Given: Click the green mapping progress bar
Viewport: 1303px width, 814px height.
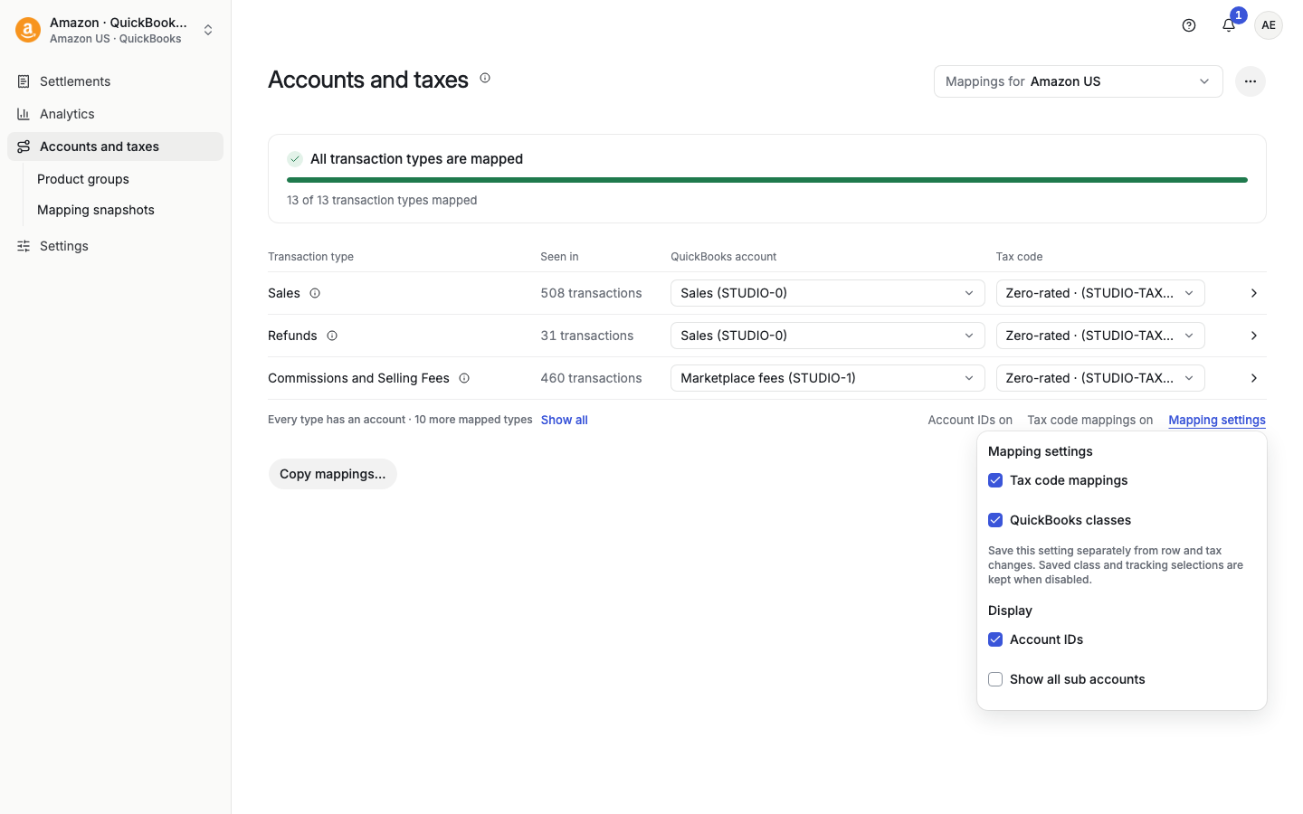Looking at the screenshot, I should coord(767,180).
